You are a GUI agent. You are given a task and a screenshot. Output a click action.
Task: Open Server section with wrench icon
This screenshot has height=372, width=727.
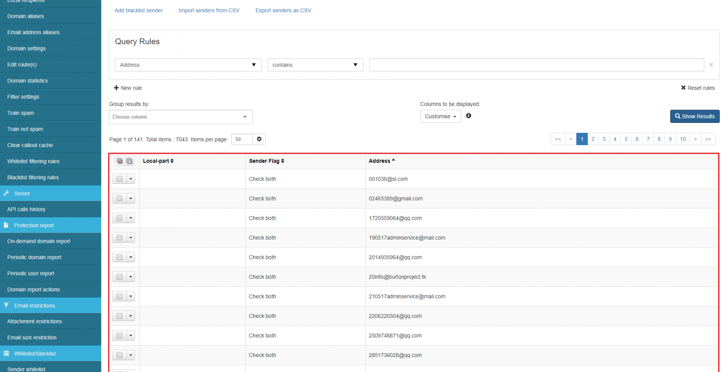6,193
